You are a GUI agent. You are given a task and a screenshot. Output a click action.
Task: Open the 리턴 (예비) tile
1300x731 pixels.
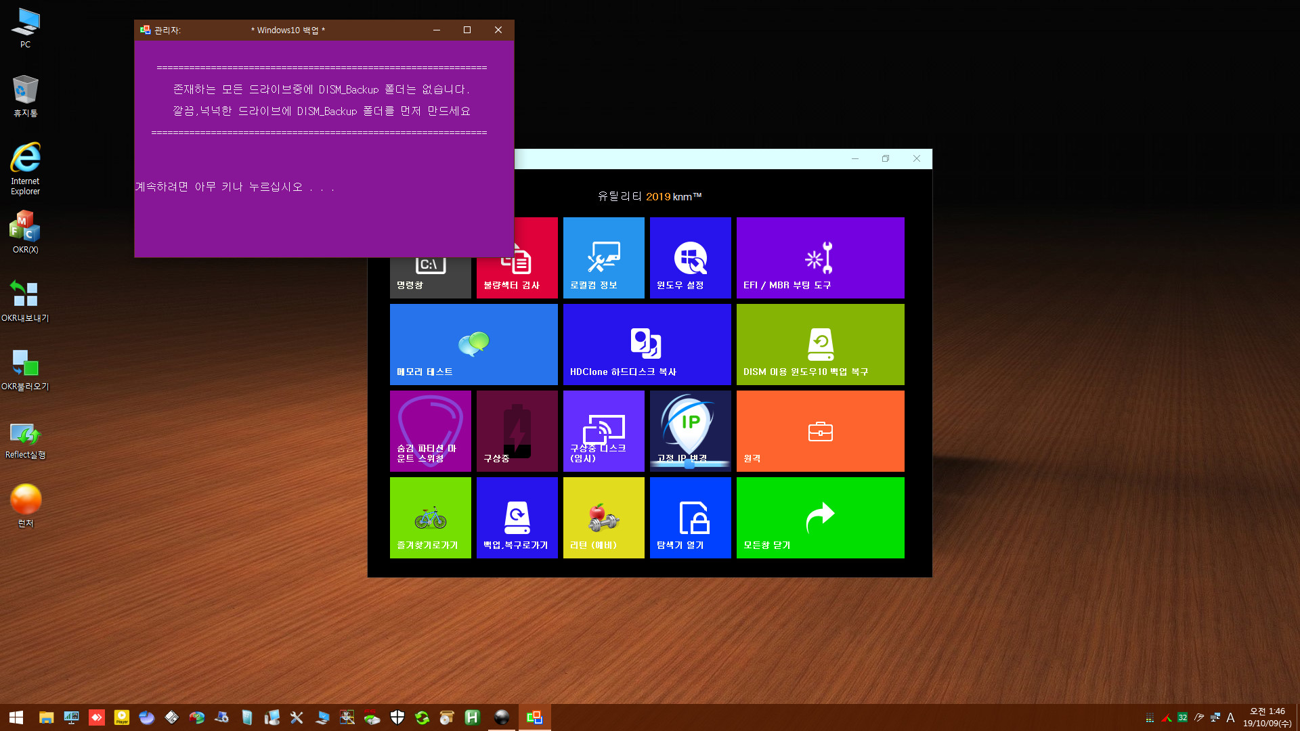point(603,518)
